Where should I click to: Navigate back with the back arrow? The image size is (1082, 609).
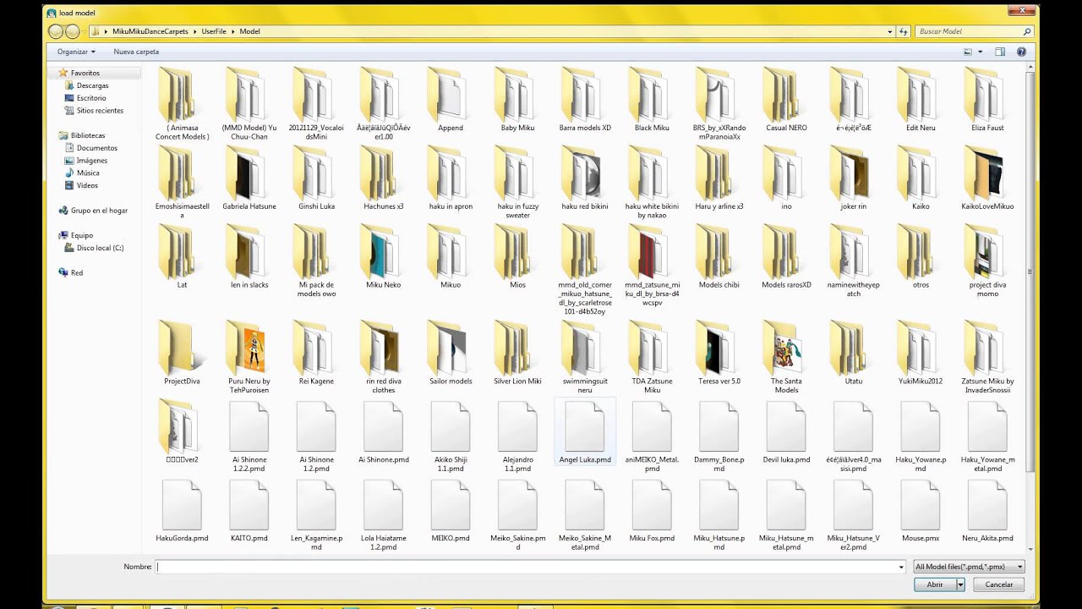point(56,31)
